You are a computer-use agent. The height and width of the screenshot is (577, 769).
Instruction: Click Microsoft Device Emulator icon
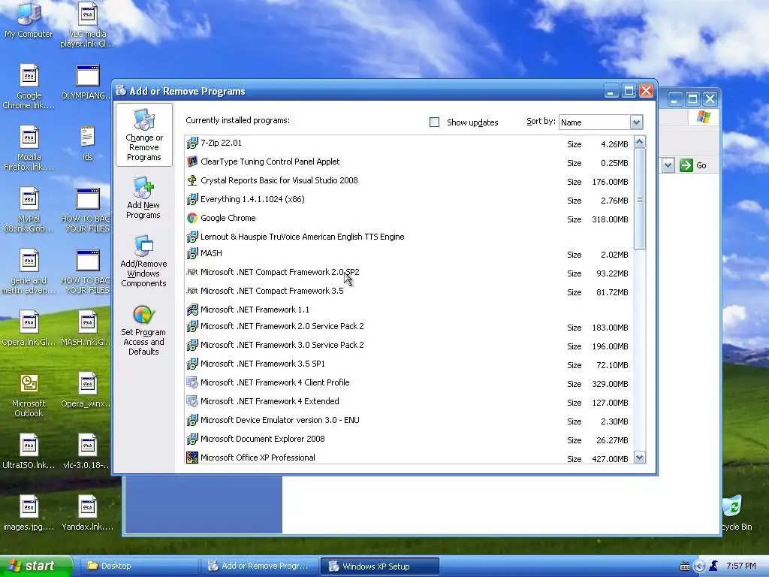[x=192, y=421]
